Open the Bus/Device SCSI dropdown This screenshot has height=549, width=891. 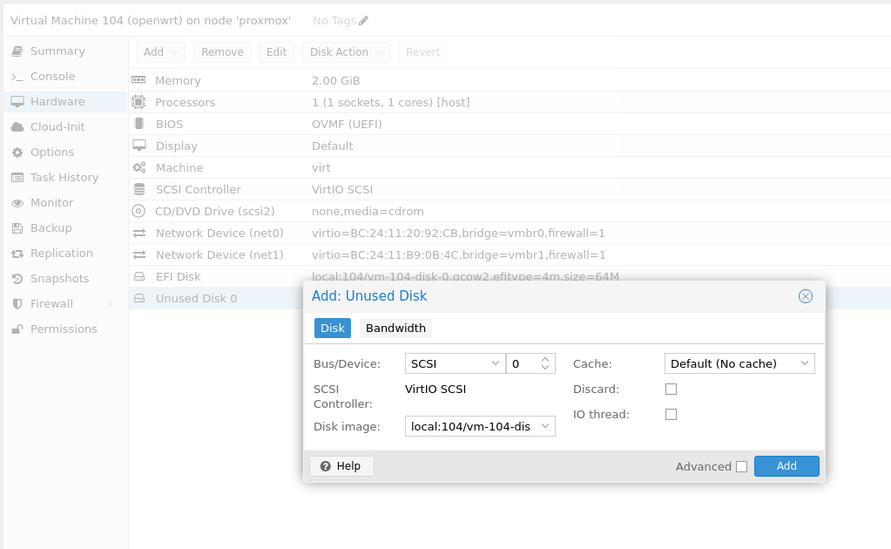coord(496,363)
